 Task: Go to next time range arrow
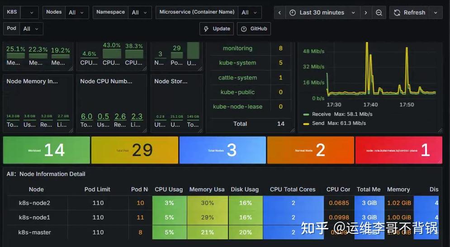click(365, 13)
